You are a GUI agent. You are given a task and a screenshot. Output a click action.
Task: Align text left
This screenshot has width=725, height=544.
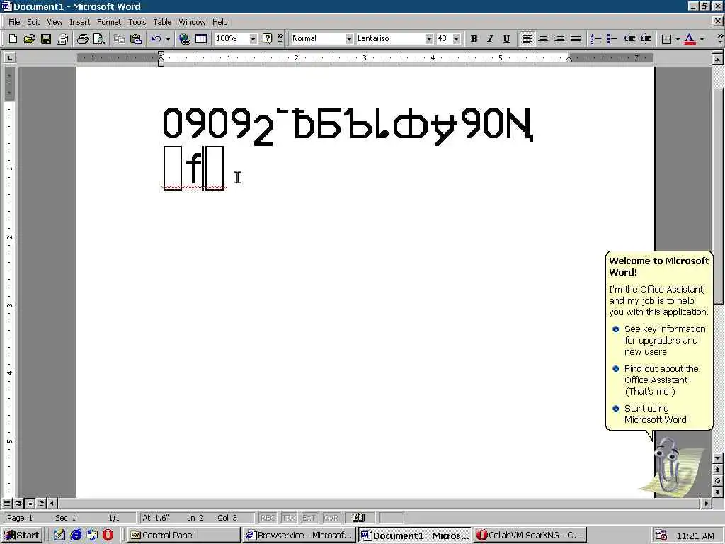click(x=527, y=39)
